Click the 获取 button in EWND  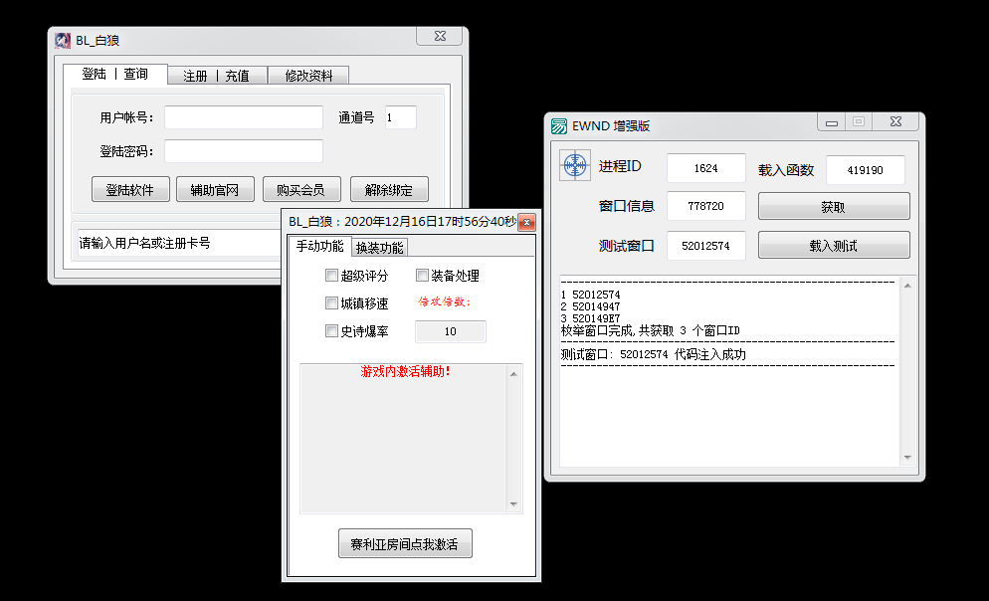click(x=833, y=207)
